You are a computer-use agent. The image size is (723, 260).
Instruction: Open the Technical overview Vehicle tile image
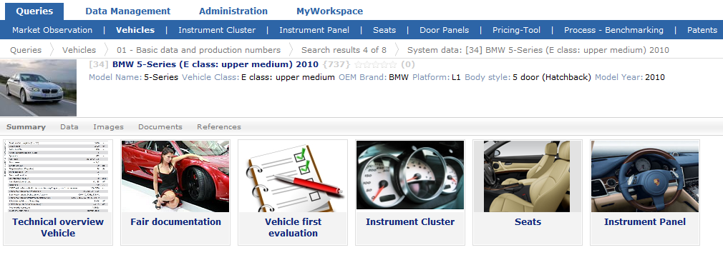pyautogui.click(x=58, y=176)
